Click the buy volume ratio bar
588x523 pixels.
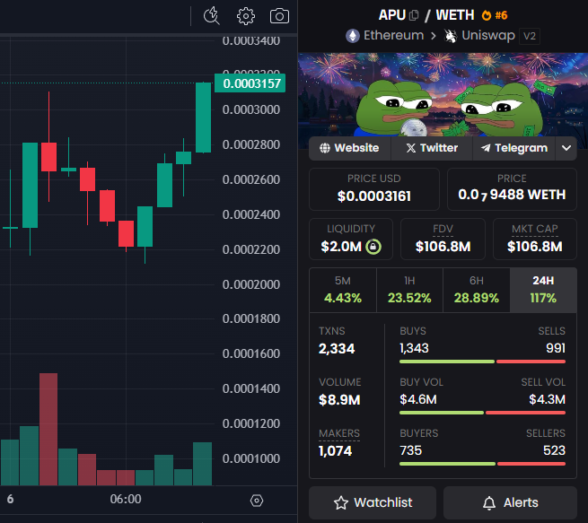point(483,413)
